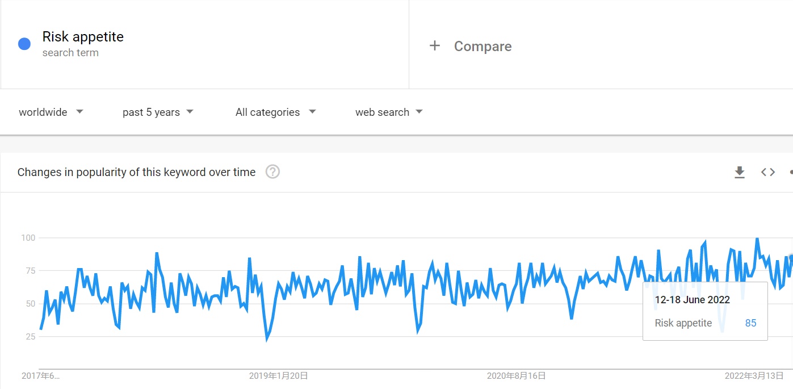Expand the web search type dropdown
The height and width of the screenshot is (389, 793).
tap(389, 112)
